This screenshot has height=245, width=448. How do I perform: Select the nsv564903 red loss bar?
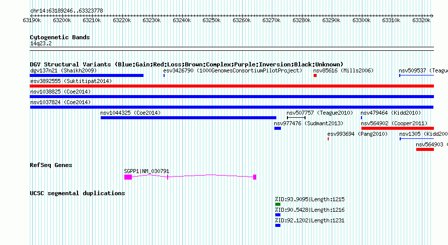click(x=425, y=149)
